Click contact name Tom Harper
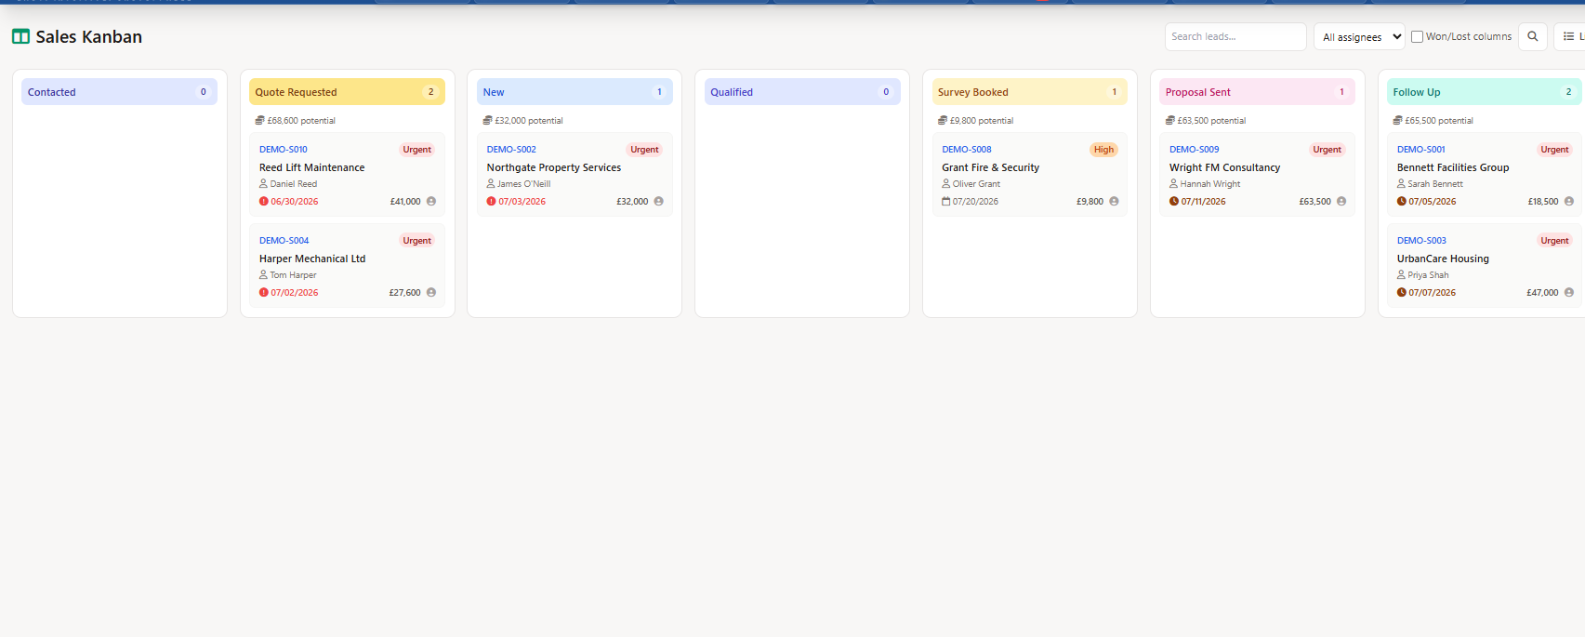 point(294,275)
